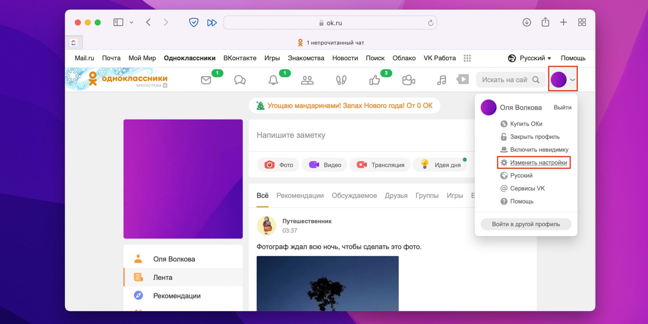Click Войти в другой профиль button
The width and height of the screenshot is (648, 324).
tap(526, 224)
